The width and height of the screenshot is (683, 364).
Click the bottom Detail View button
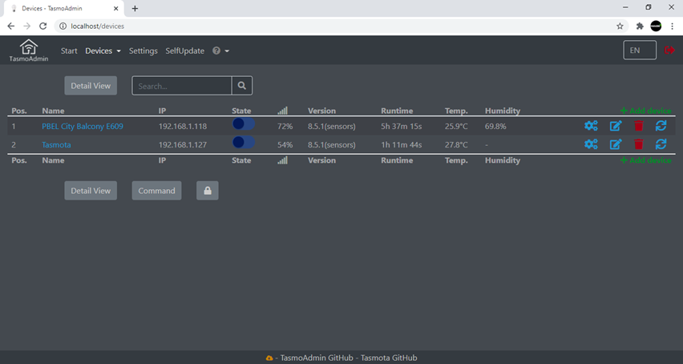pos(91,191)
